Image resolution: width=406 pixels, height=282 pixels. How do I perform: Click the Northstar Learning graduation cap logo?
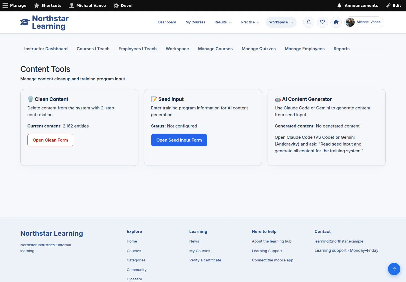click(25, 22)
